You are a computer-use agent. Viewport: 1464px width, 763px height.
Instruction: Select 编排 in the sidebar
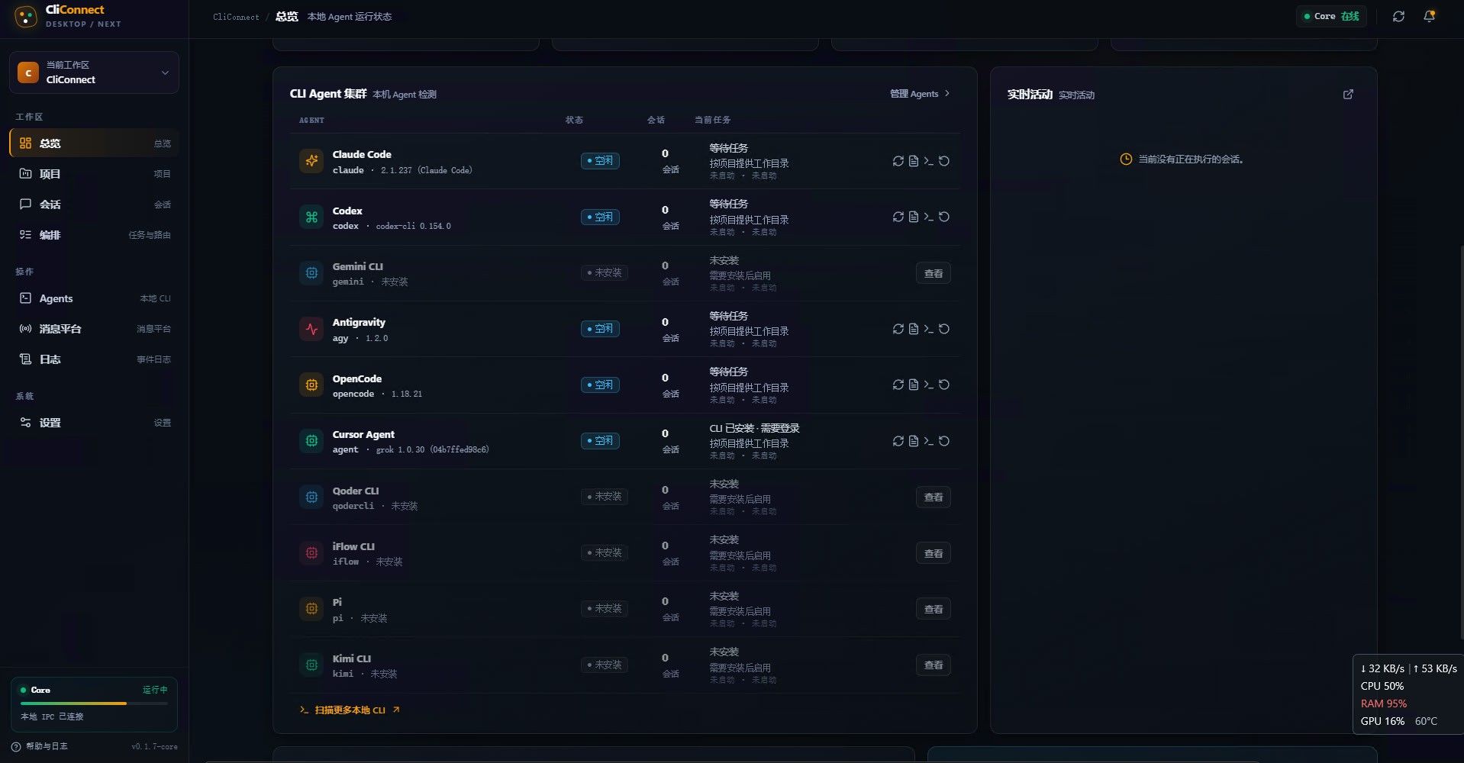[94, 235]
